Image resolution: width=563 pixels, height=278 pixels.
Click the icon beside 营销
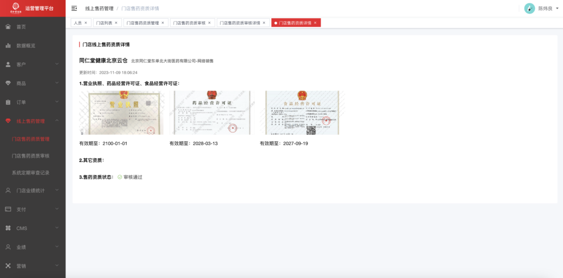[x=8, y=266]
